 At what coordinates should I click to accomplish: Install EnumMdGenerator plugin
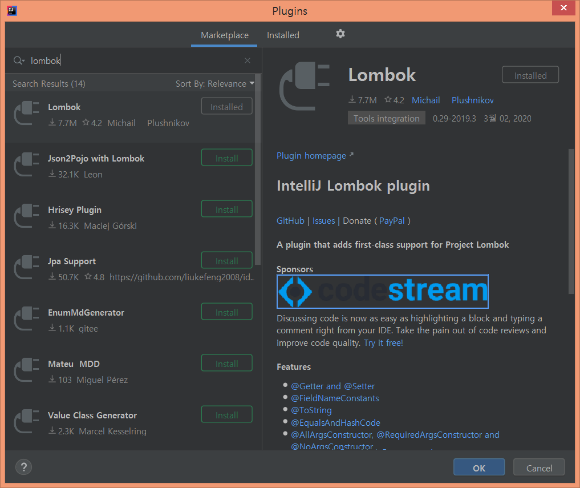pos(227,313)
